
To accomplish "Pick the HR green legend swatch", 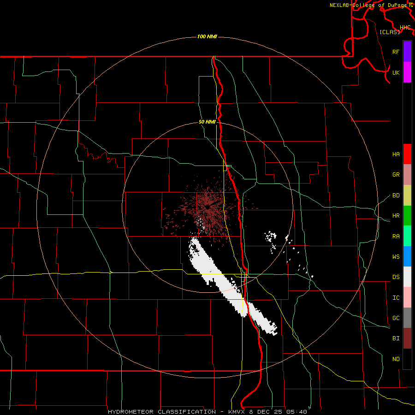I will [407, 216].
